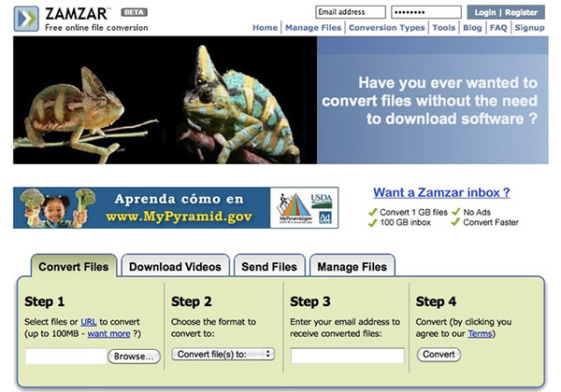Click 'No Ads' feature text

point(477,213)
